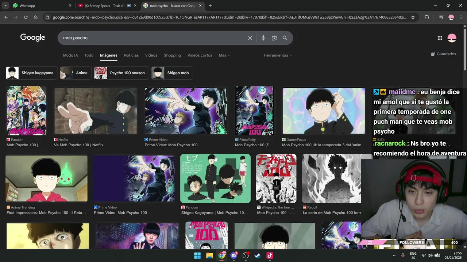Open a new tab with plus button

click(x=210, y=5)
